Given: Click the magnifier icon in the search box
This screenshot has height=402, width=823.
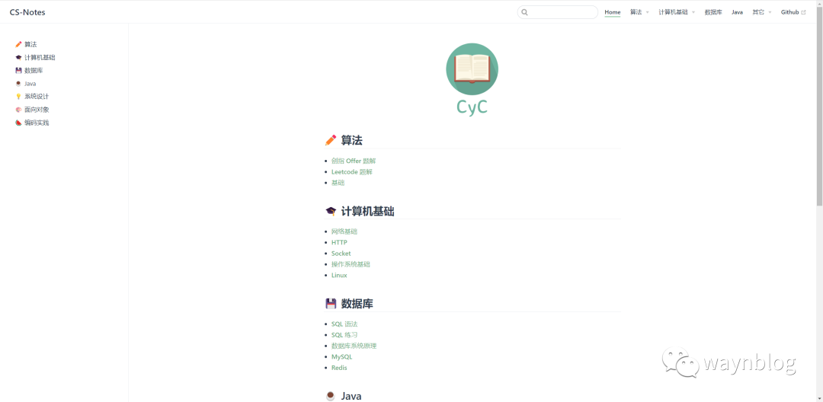Looking at the screenshot, I should 524,12.
